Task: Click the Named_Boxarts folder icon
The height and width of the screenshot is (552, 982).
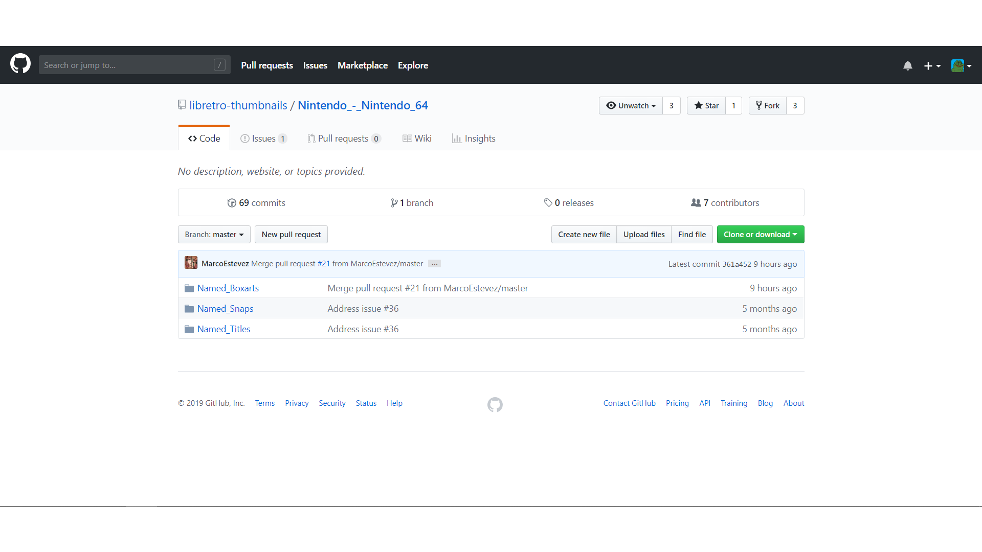Action: point(189,288)
